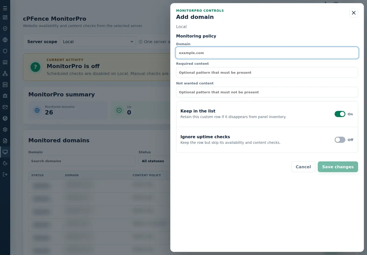Turn off the Keep in the list switch
This screenshot has height=255, width=367.
[x=340, y=114]
